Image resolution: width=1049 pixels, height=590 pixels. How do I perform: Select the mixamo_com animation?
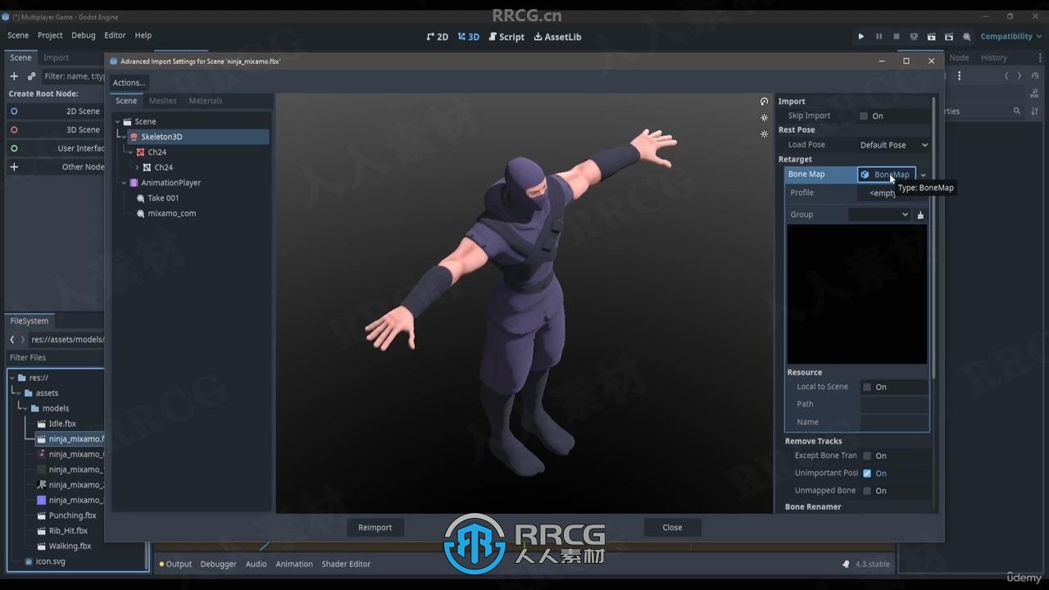(171, 213)
